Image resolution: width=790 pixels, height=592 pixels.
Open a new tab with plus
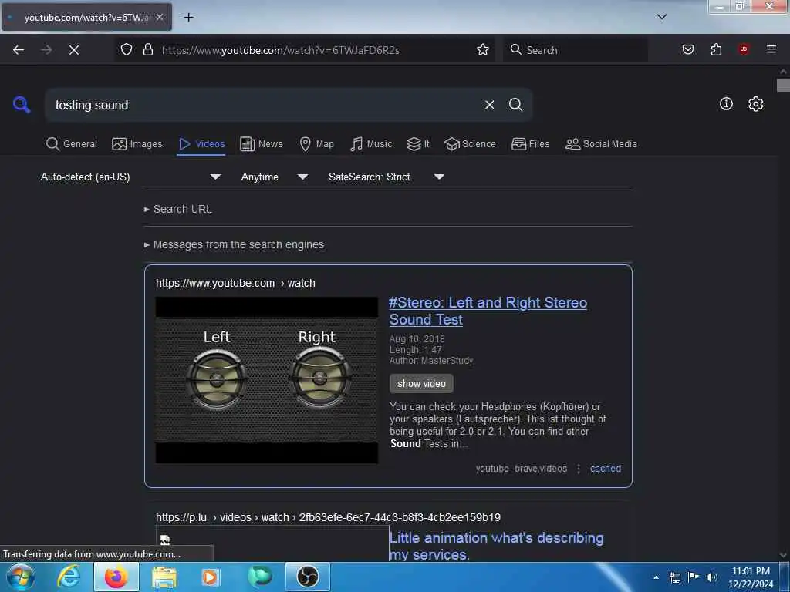[188, 18]
